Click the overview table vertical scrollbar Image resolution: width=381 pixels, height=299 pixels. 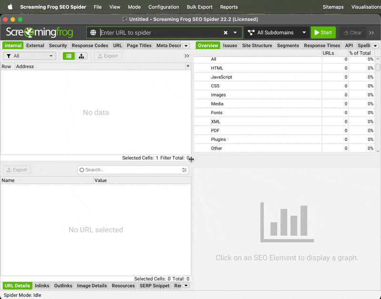(x=378, y=67)
